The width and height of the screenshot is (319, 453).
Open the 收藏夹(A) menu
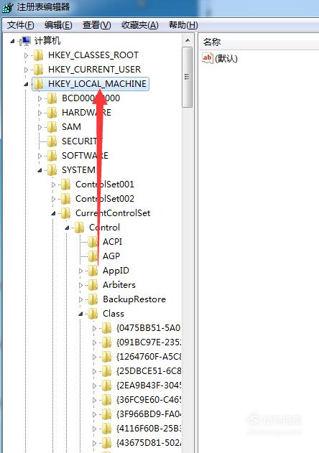(x=139, y=25)
